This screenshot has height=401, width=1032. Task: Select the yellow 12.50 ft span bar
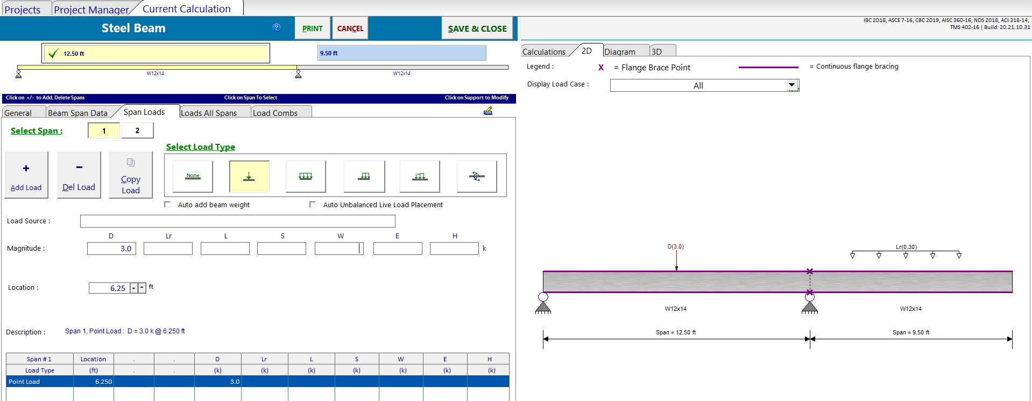[155, 53]
